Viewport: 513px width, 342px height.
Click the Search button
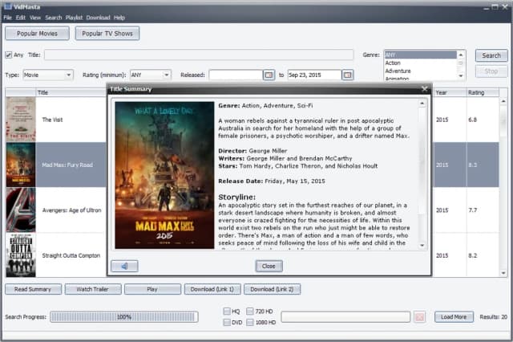[x=491, y=55]
